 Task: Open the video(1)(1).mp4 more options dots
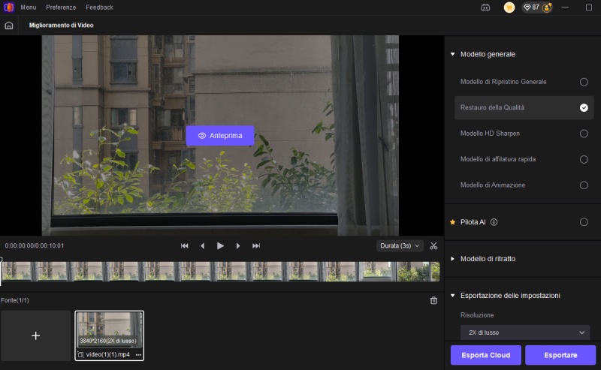pyautogui.click(x=138, y=355)
